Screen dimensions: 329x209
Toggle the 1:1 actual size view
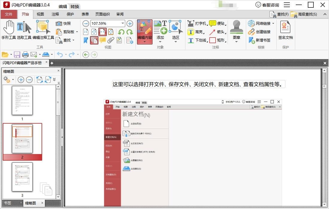[86, 32]
